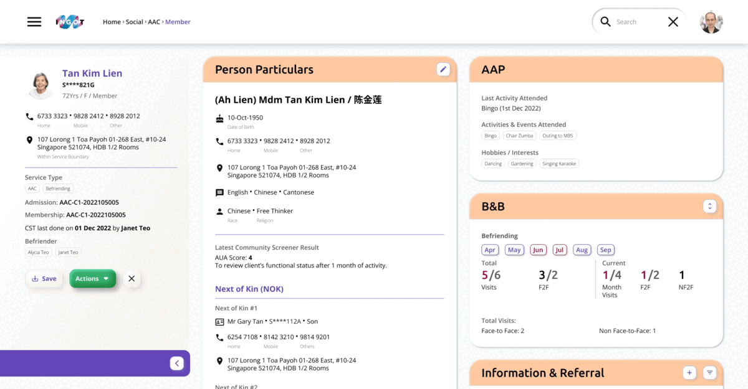Click Mr Gary Tan ID card icon

219,322
